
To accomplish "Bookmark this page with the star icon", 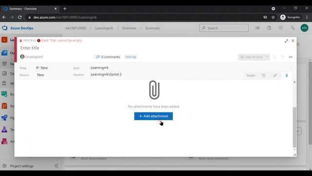I will (273, 18).
